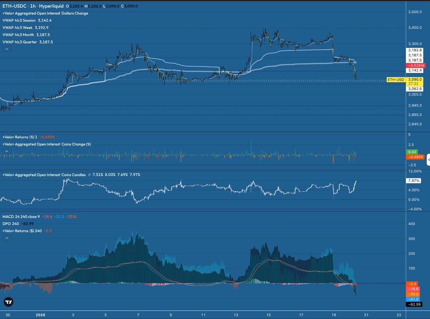Click the 2,945.0 price scale tick
This screenshot has width=430, height=319.
pyautogui.click(x=415, y=105)
